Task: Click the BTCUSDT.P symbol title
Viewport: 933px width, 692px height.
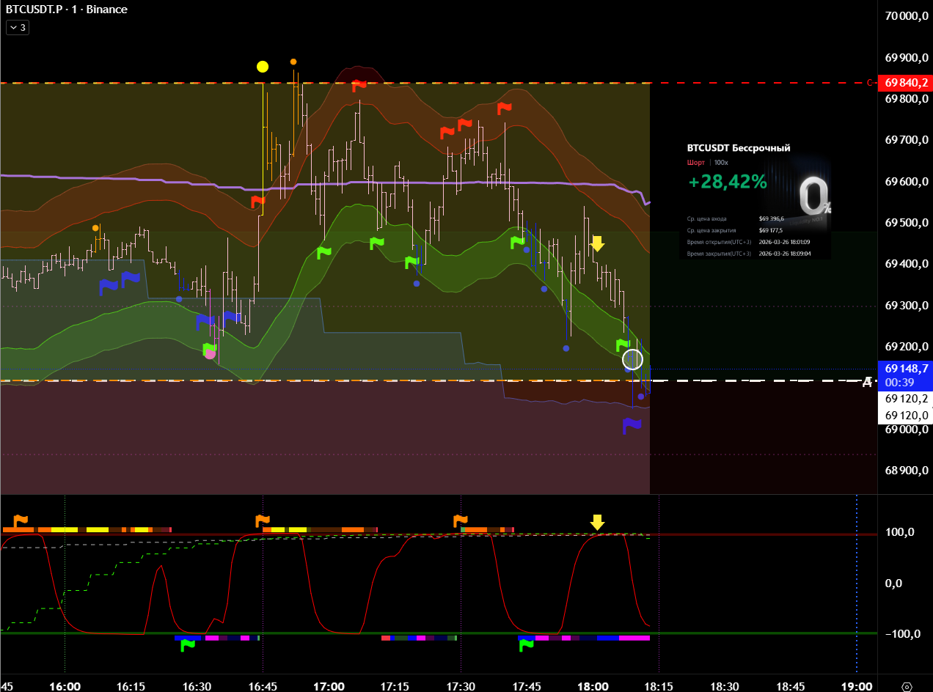Action: click(x=32, y=10)
